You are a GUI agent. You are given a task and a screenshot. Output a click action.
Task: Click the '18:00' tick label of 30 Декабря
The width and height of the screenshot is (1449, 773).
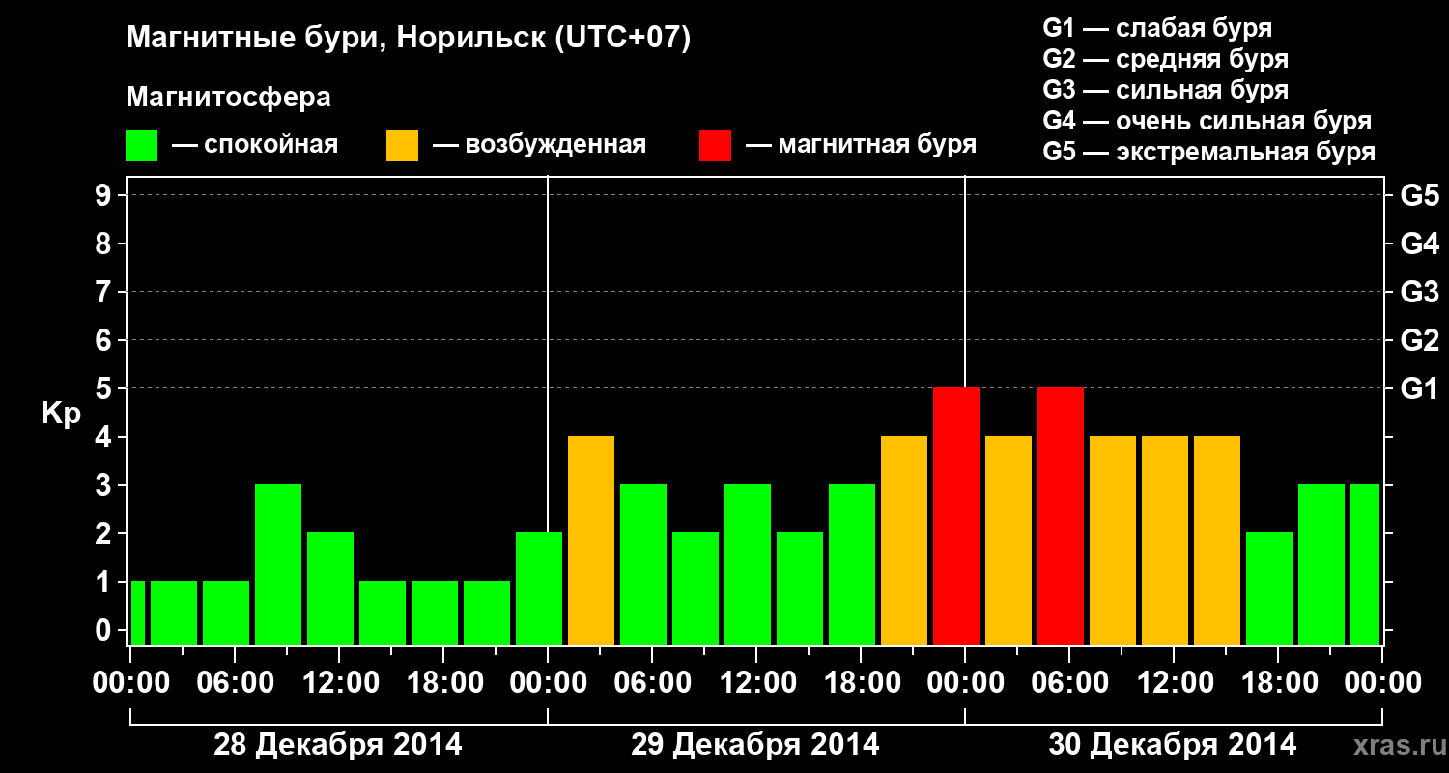tap(1278, 683)
